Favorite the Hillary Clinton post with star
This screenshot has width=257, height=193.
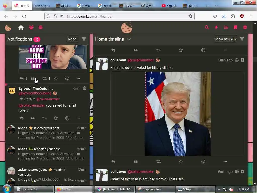[x=181, y=162]
